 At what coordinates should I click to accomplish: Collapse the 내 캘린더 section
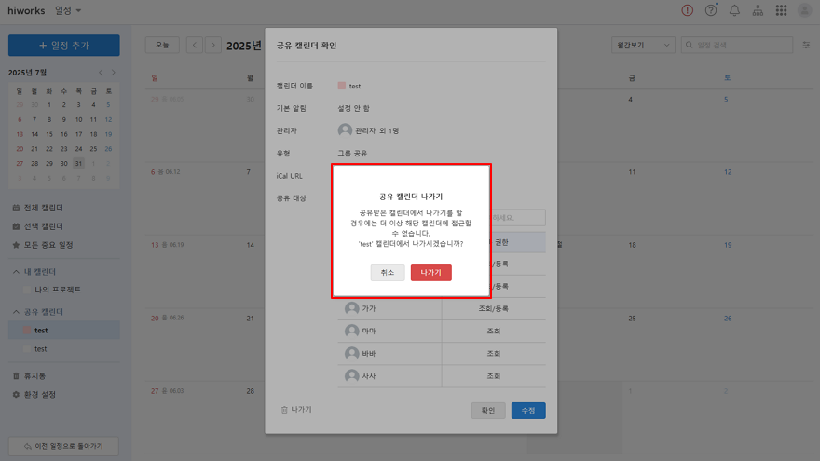15,271
